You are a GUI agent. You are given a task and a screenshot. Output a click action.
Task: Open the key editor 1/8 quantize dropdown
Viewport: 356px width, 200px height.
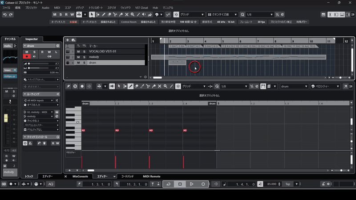(x=234, y=86)
